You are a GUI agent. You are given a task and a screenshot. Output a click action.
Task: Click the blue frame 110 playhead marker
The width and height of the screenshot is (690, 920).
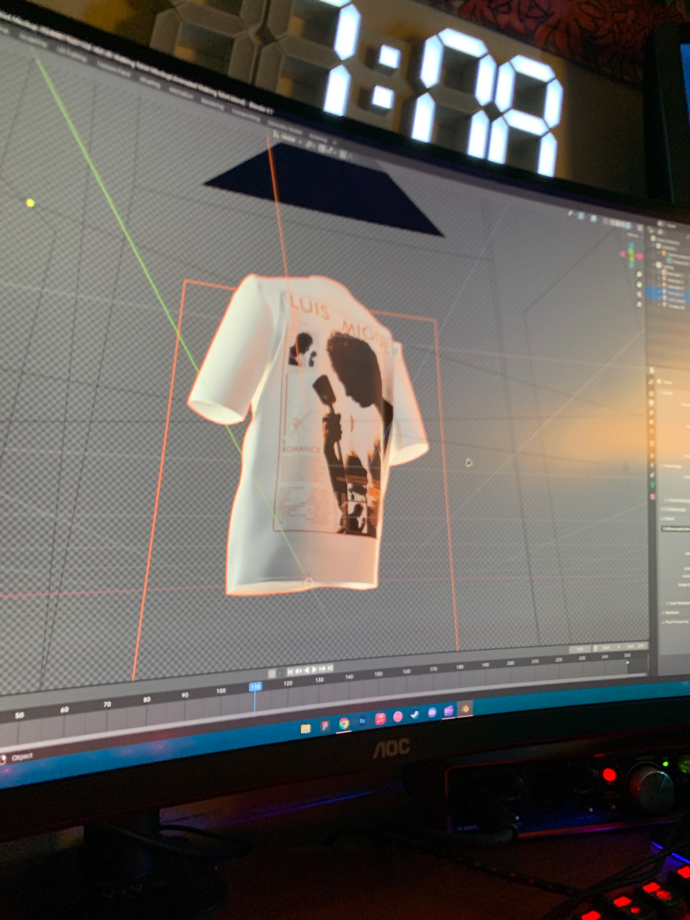coord(255,686)
